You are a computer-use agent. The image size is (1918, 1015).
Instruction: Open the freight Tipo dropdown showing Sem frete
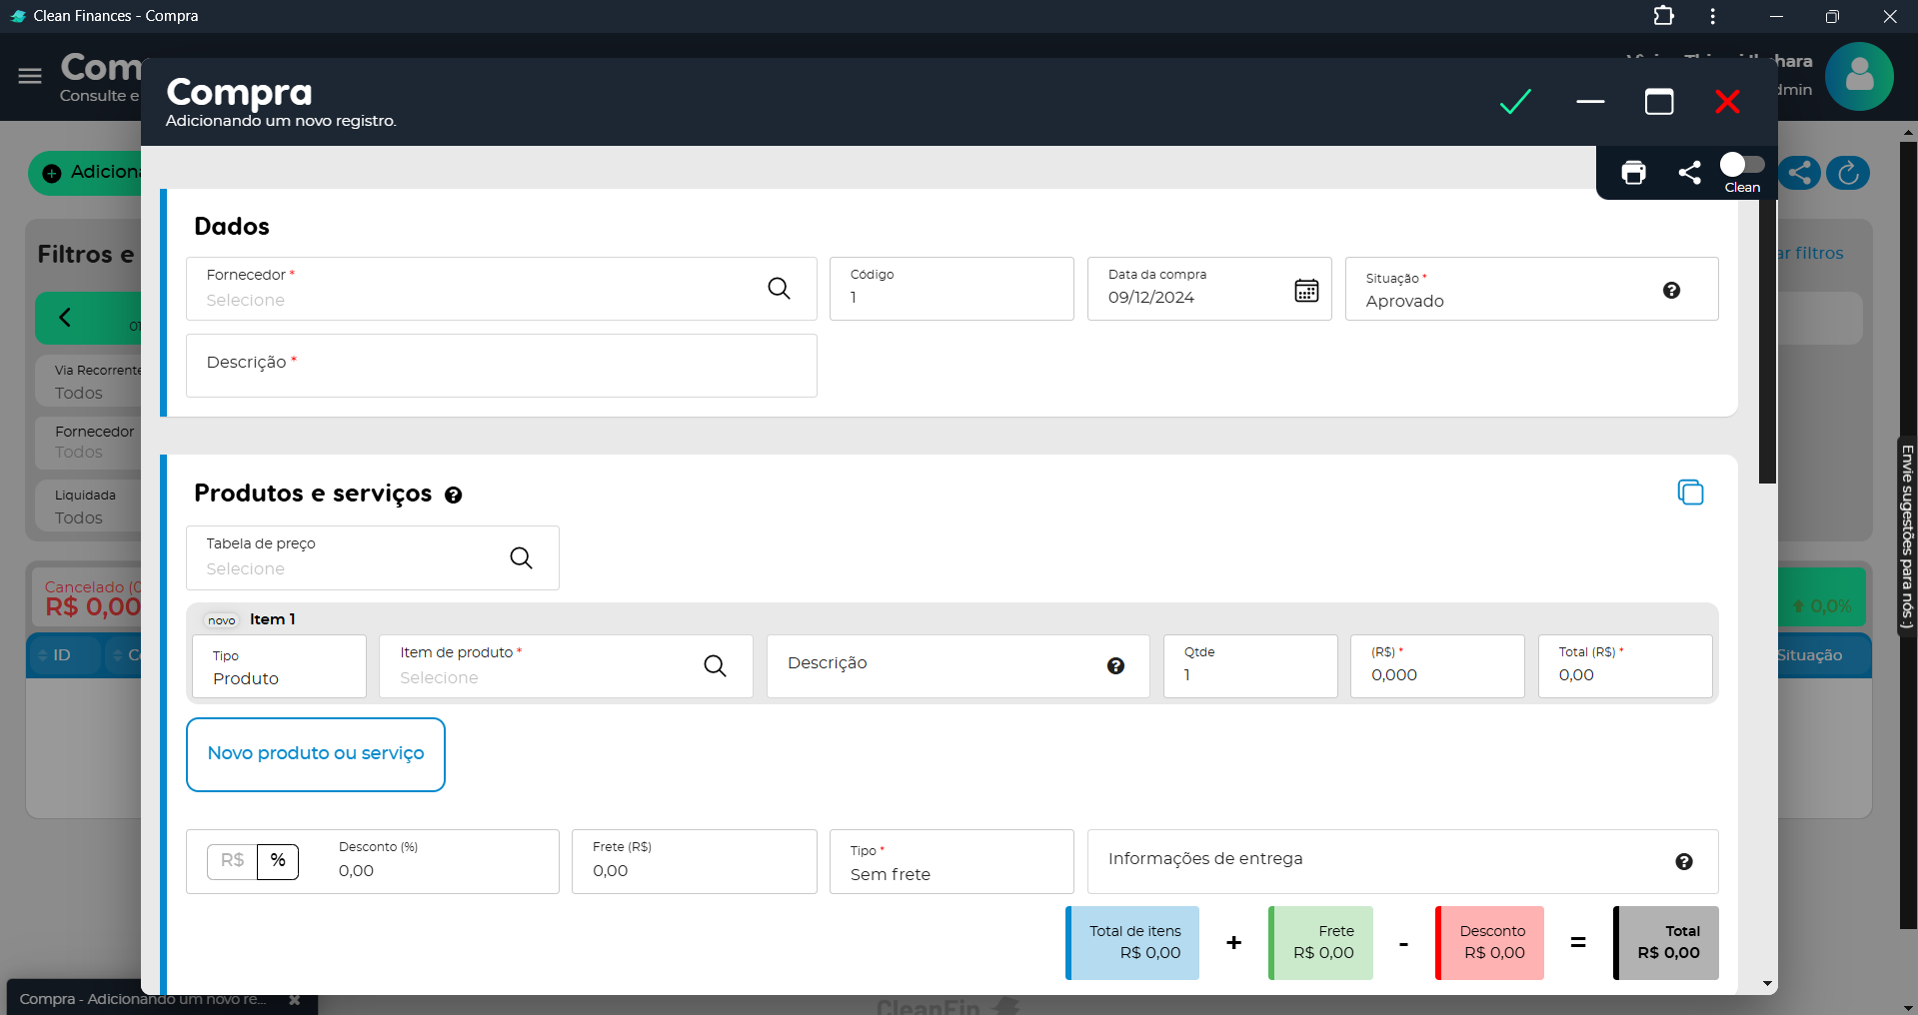[x=951, y=863]
